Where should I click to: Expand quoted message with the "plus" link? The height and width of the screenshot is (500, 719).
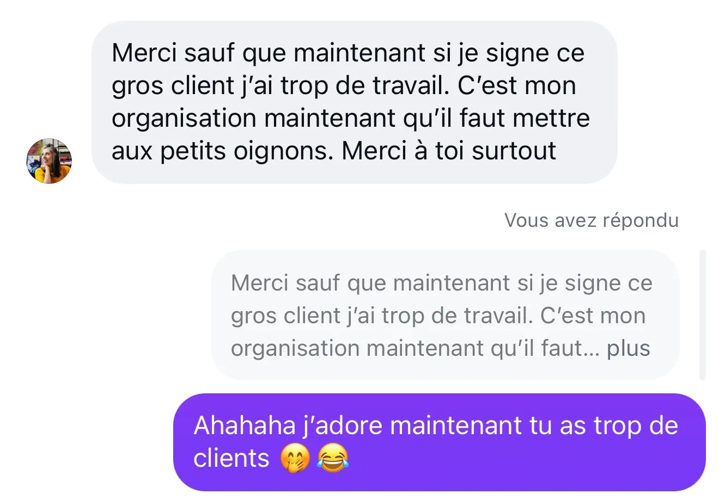pos(629,349)
